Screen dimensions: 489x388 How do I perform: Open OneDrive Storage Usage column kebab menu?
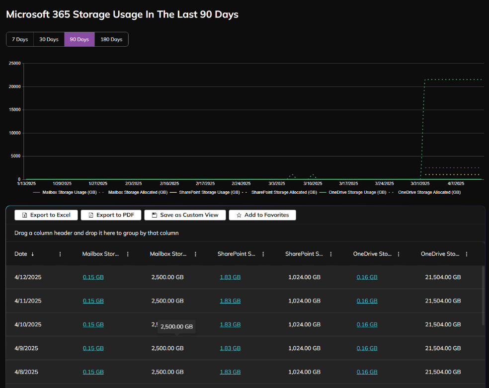point(399,254)
